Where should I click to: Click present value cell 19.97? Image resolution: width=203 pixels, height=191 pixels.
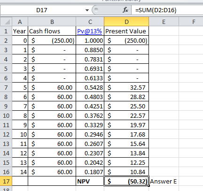(126, 125)
